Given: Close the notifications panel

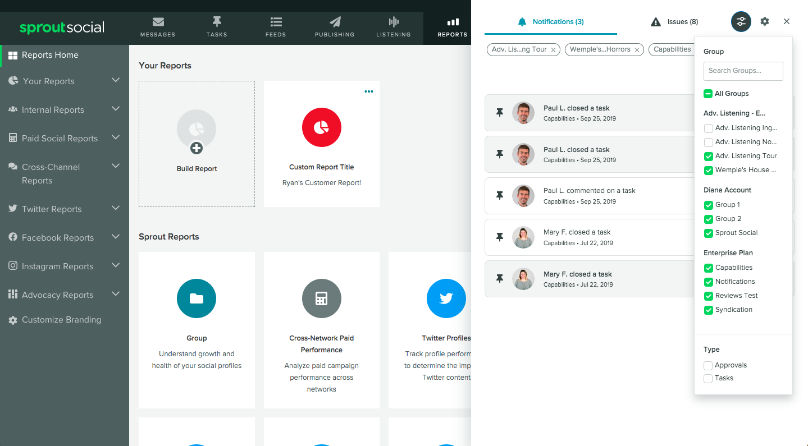Looking at the screenshot, I should click(787, 21).
